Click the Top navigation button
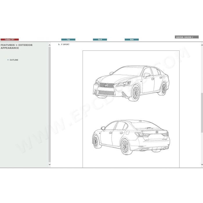 pyautogui.click(x=68, y=39)
